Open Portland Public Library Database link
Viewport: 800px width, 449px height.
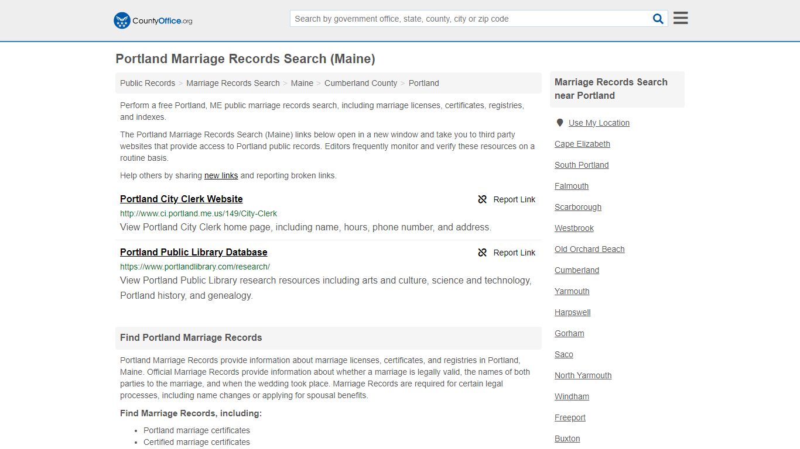tap(194, 252)
